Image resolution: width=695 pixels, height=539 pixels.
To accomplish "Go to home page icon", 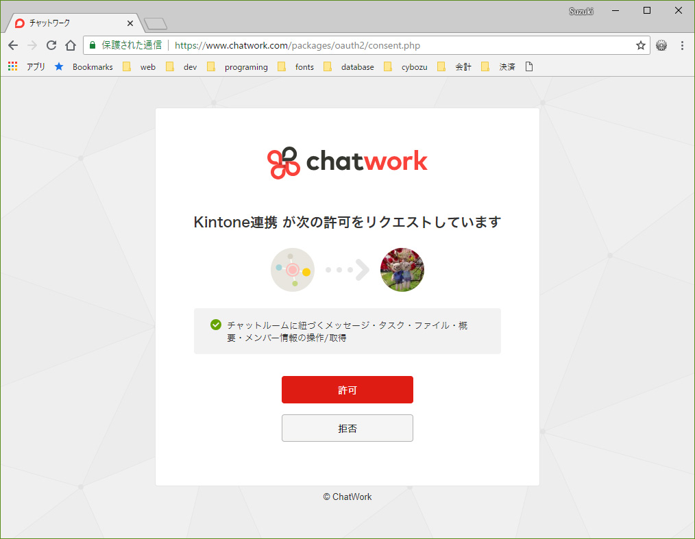I will point(71,45).
